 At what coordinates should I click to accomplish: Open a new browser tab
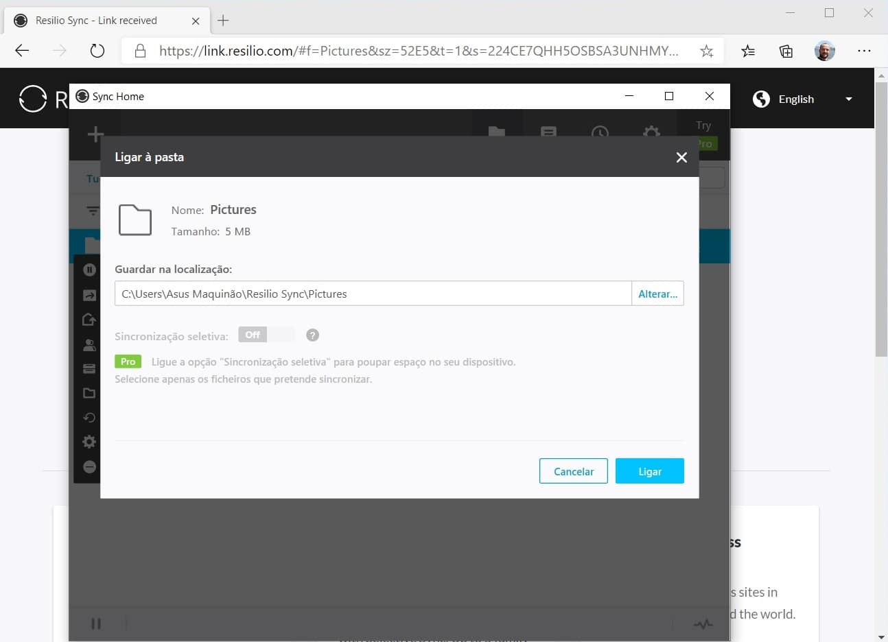(223, 21)
